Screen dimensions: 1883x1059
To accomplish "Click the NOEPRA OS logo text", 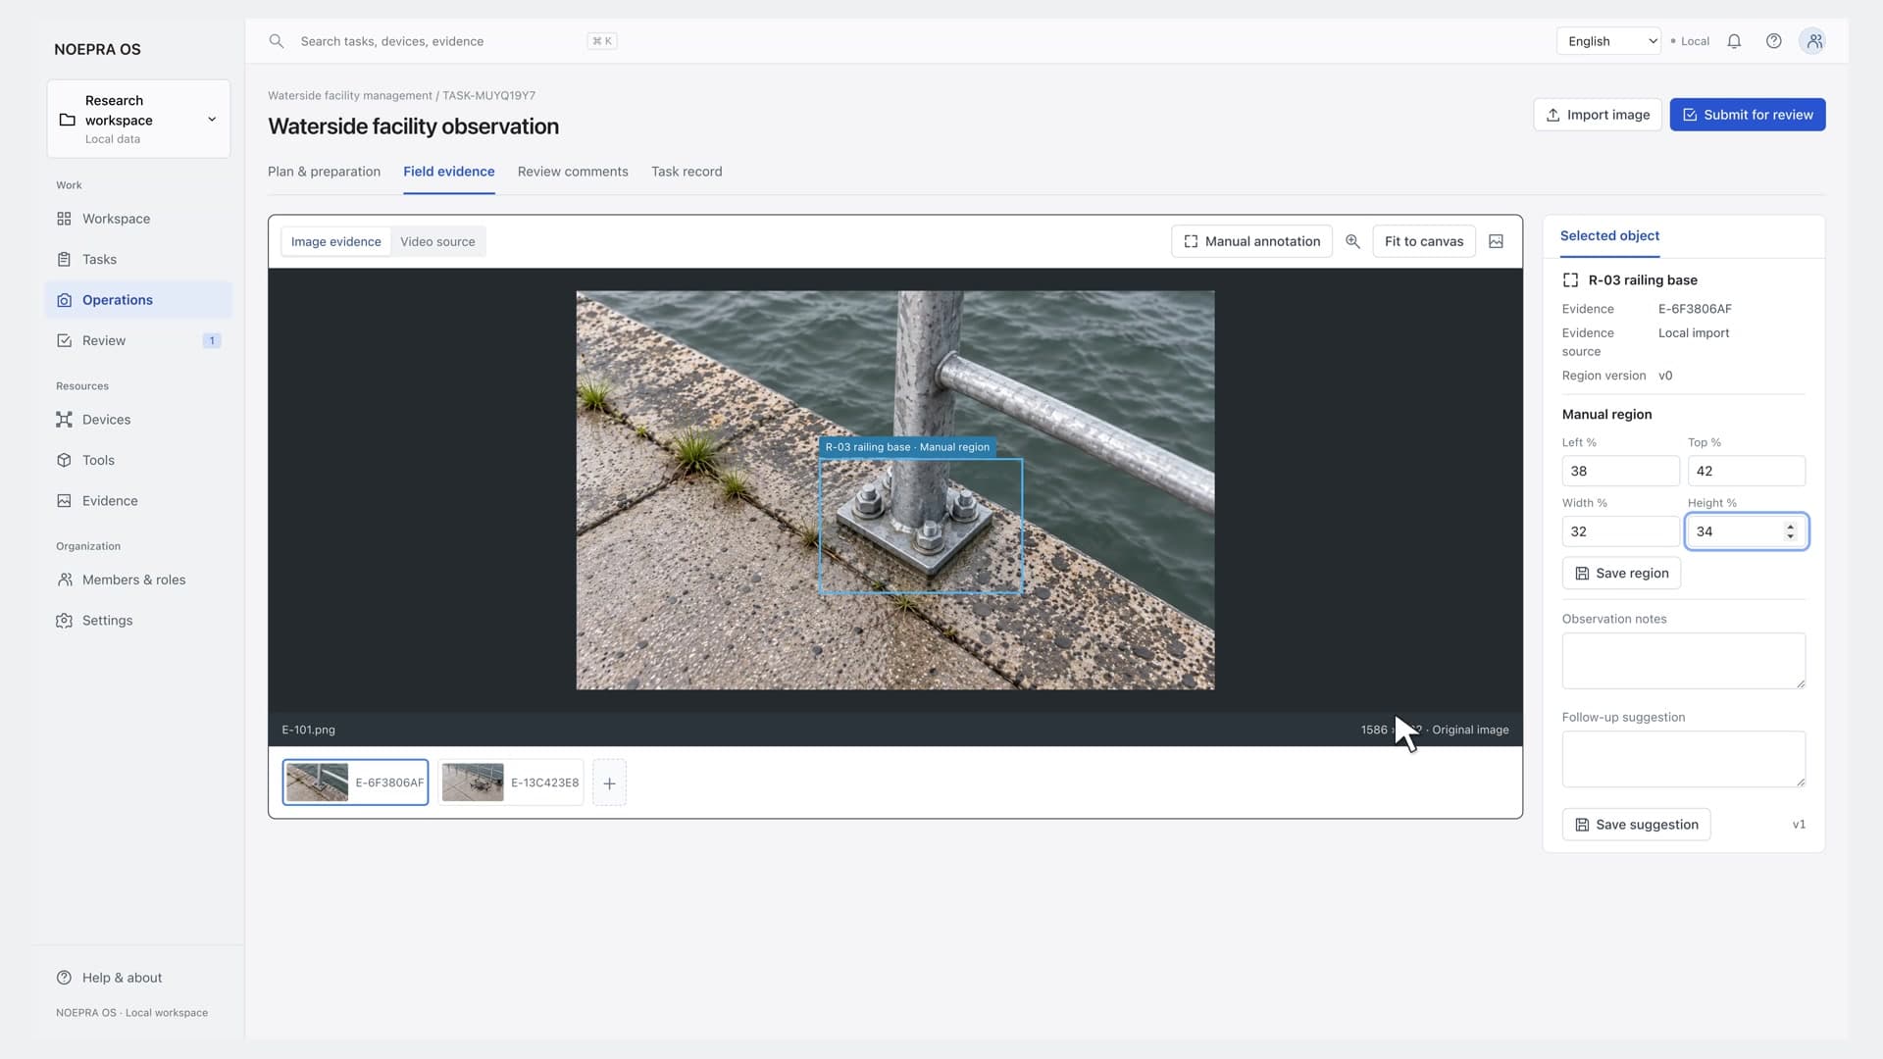I will tap(97, 49).
